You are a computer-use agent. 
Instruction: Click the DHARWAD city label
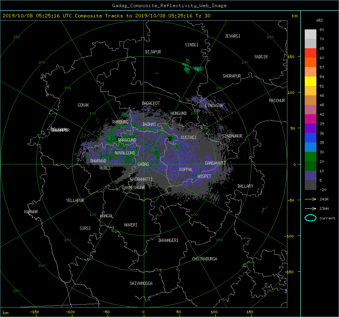98,161
